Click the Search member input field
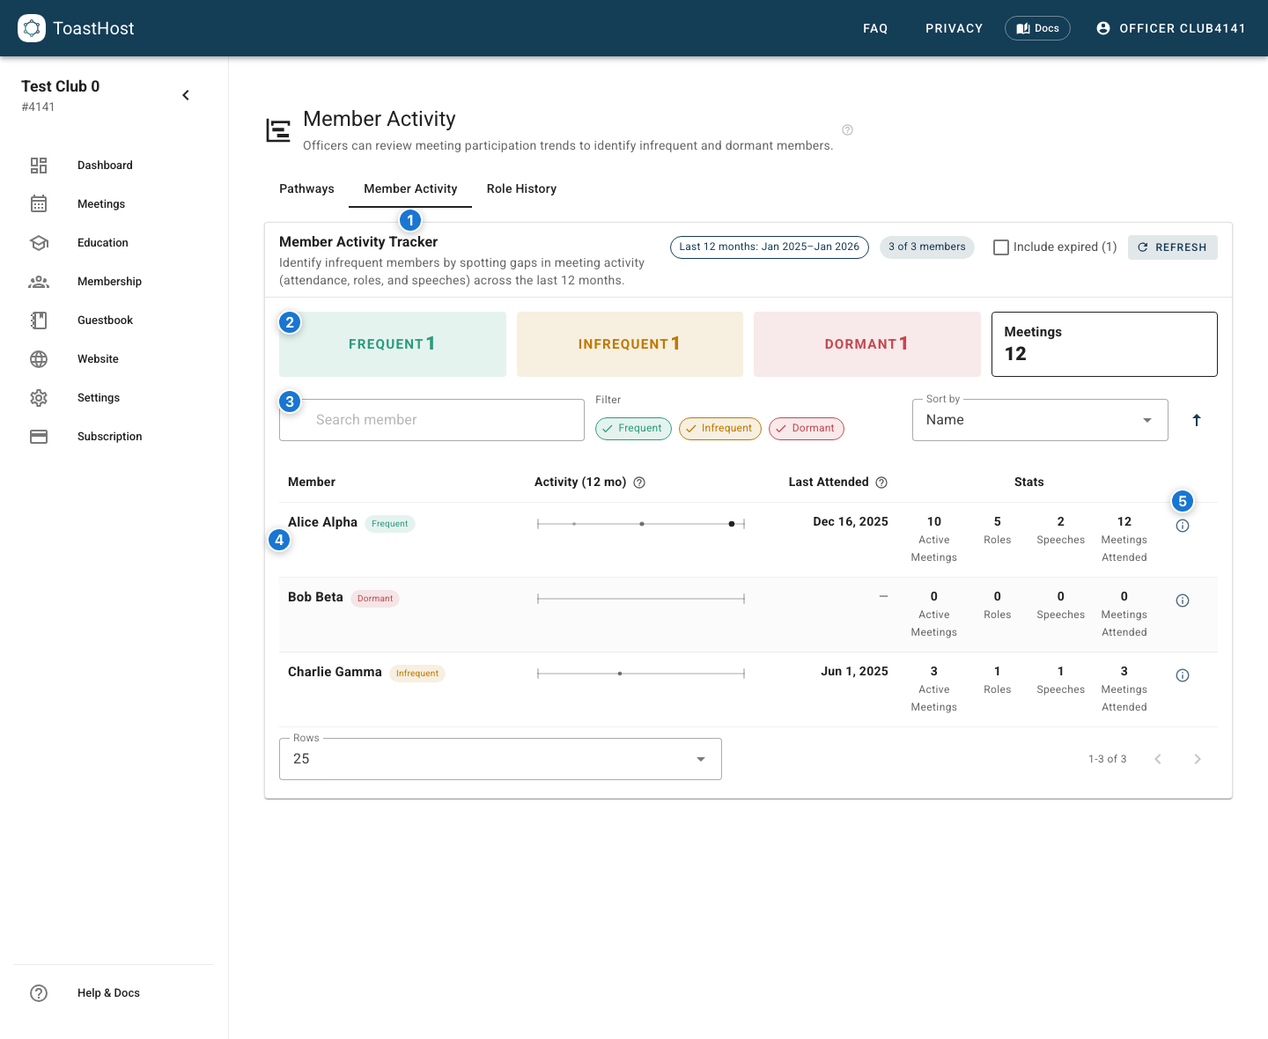Screen dimensions: 1268x1039 431,420
